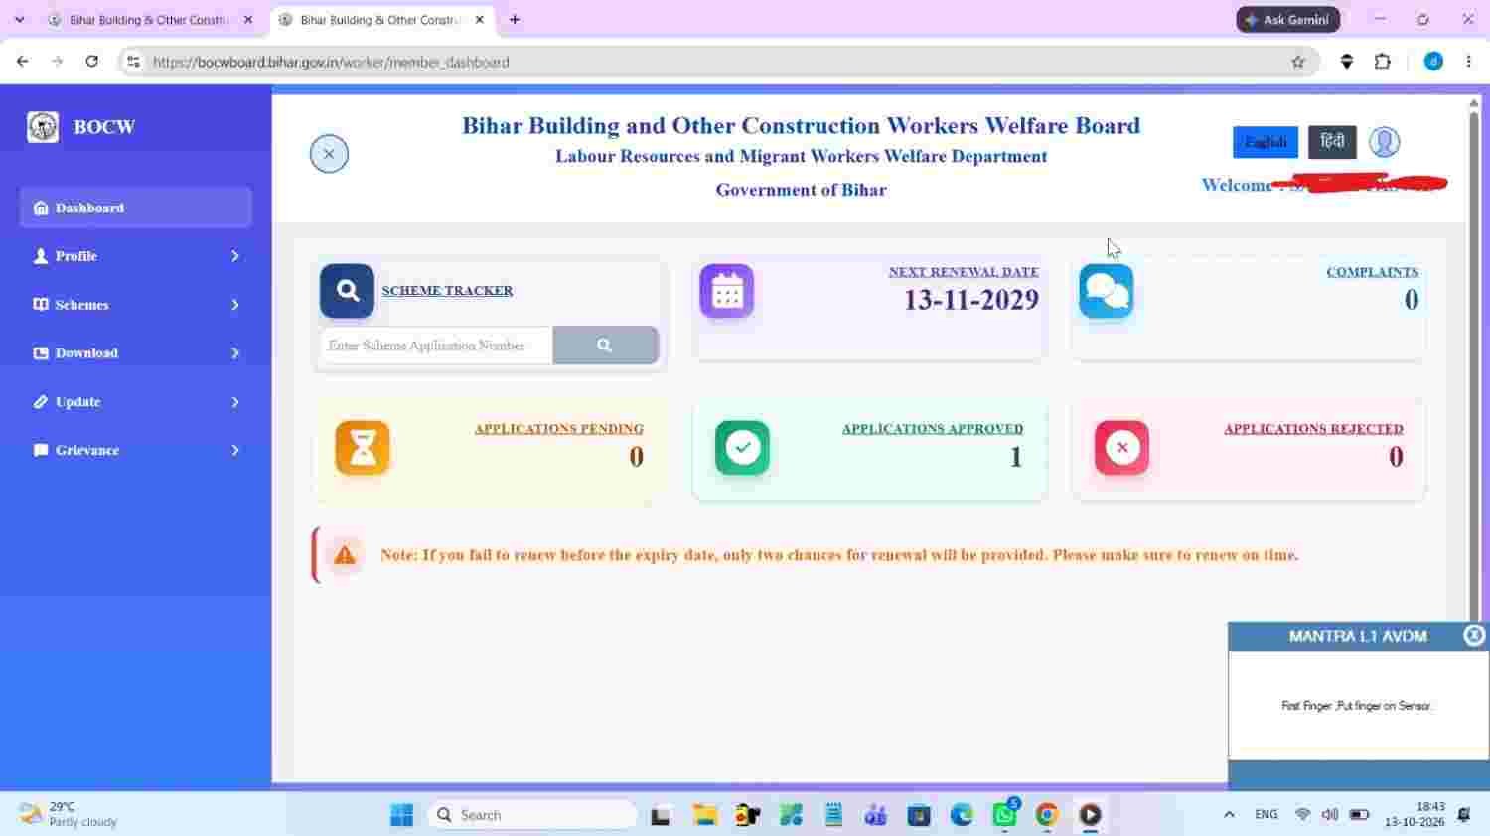Expand the Update chevron arrow

click(x=235, y=402)
